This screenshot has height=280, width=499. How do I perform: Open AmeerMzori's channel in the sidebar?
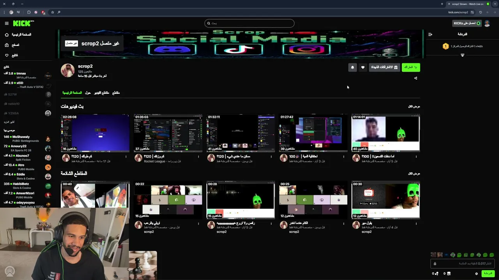(27, 195)
